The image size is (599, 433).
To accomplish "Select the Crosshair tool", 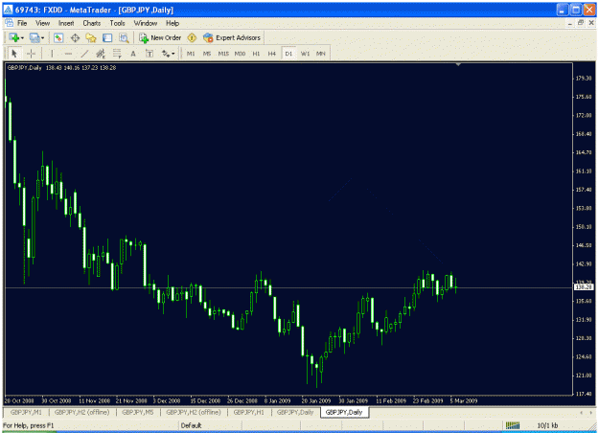I will 31,54.
